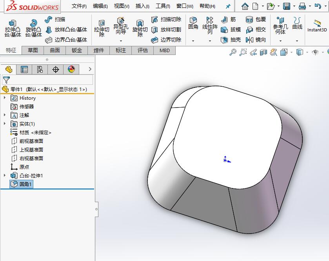
Task: Open the 插入 (Insert) menu
Action: [x=142, y=6]
